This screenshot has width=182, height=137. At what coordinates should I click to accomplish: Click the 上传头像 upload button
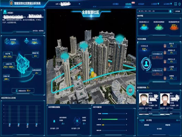pos(177,11)
